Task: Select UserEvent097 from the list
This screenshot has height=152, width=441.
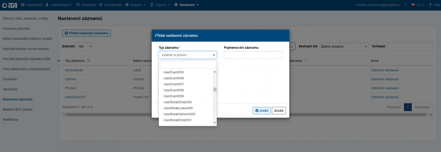Action: 174,84
